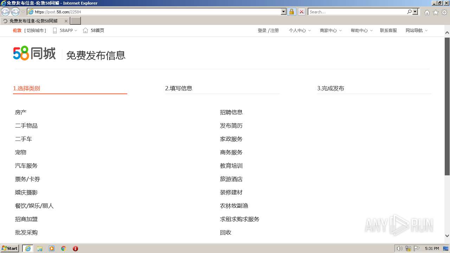Open the media player taskbar icon
Screen dimensions: 450x253
pos(52,248)
